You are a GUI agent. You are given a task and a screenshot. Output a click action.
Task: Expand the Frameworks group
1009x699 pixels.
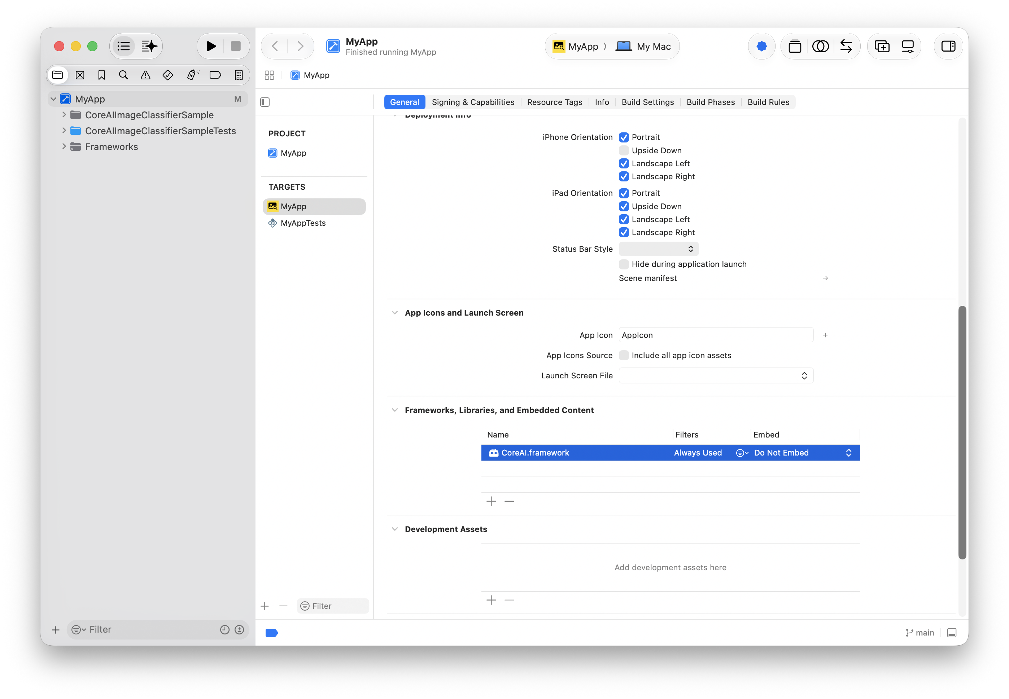point(64,146)
